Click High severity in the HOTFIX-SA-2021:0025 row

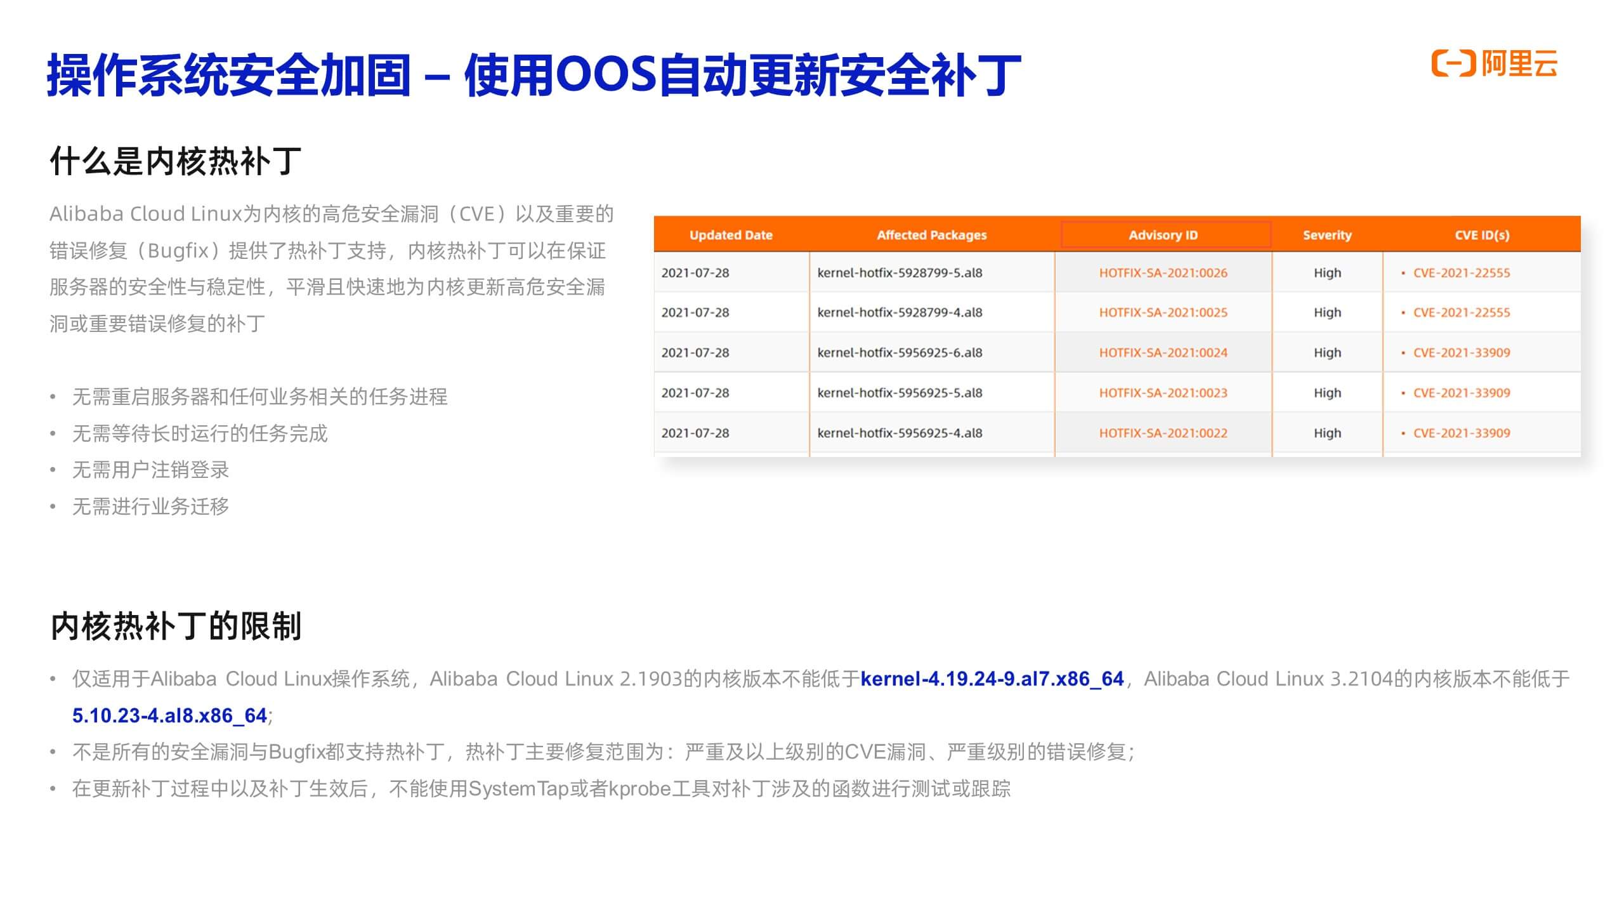point(1327,312)
